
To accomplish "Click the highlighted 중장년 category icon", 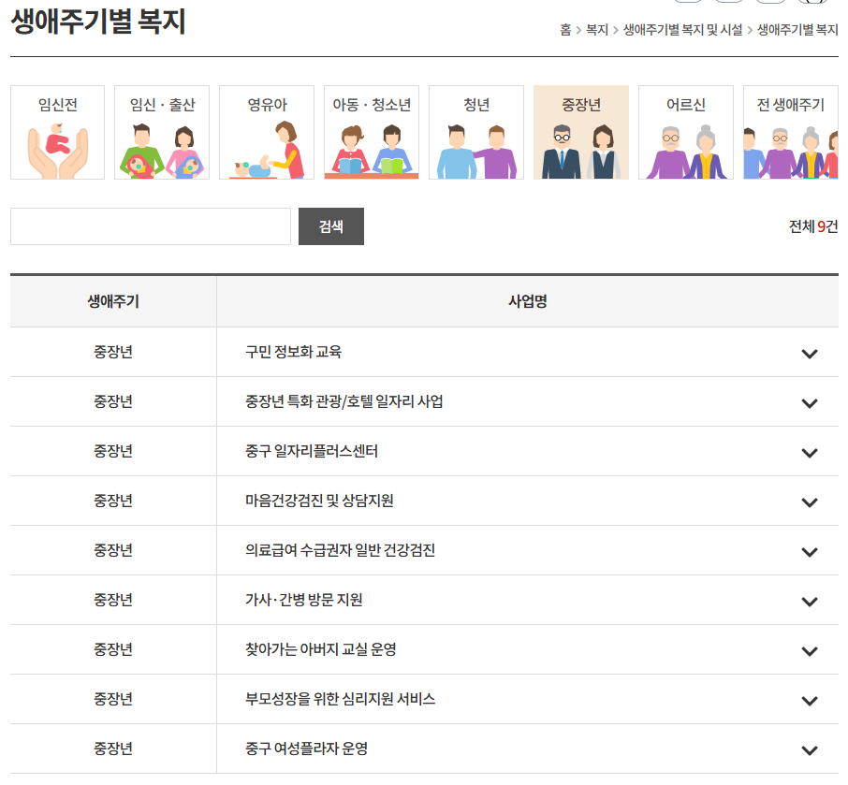I will [x=581, y=133].
